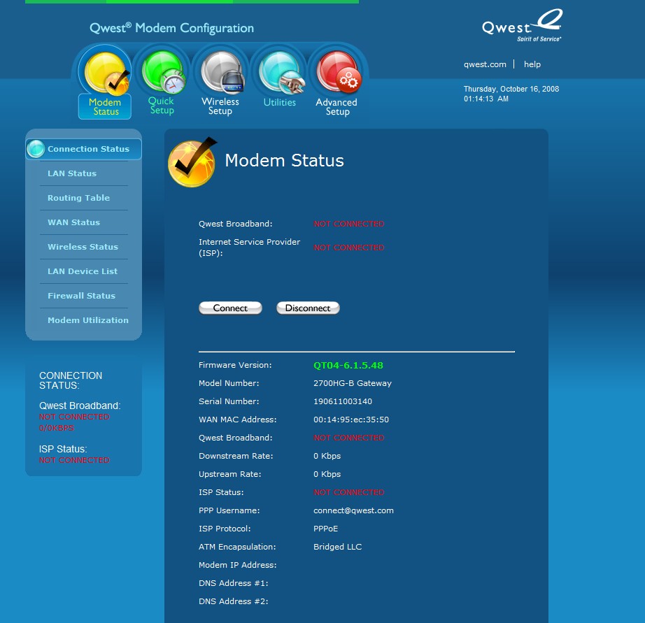Click the DNS Address #1 label
645x623 pixels.
pyautogui.click(x=233, y=583)
